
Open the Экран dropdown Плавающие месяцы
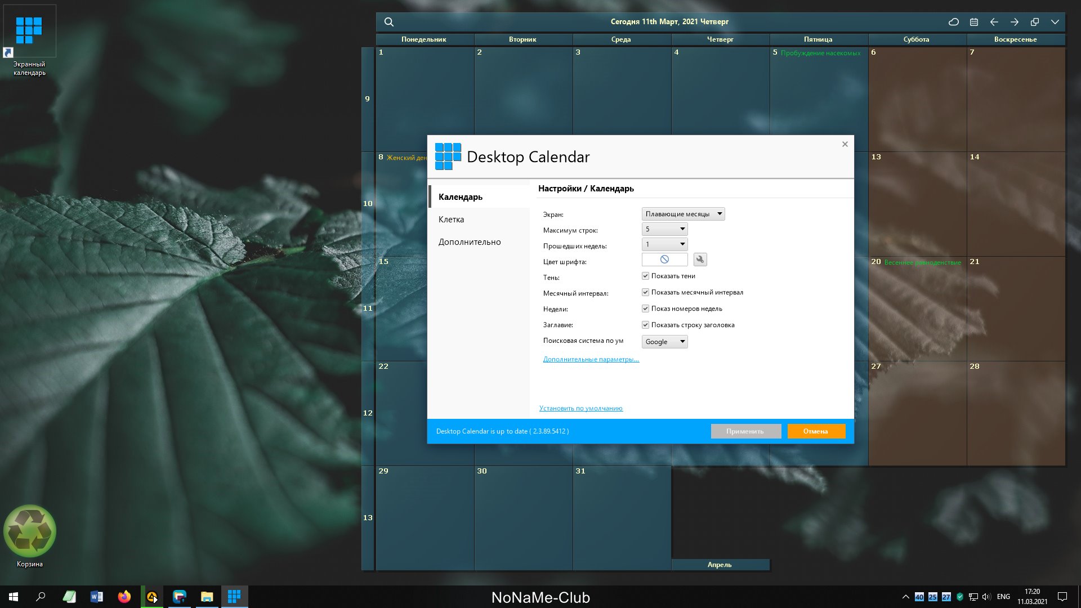coord(684,214)
